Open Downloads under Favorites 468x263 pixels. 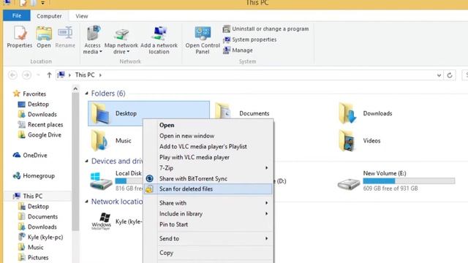37,114
